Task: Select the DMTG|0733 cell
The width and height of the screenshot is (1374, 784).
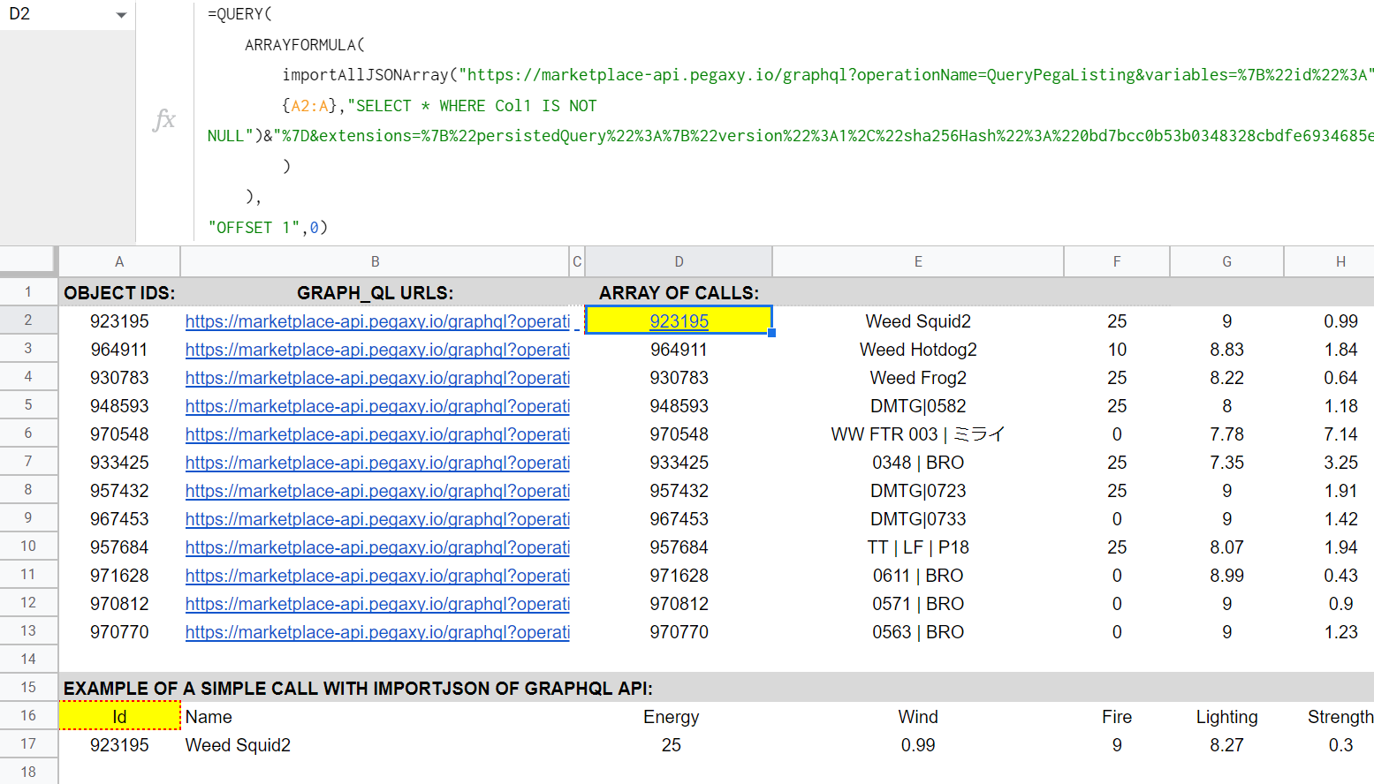Action: [918, 519]
